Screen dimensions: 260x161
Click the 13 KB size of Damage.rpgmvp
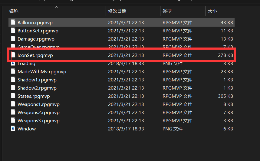227,39
